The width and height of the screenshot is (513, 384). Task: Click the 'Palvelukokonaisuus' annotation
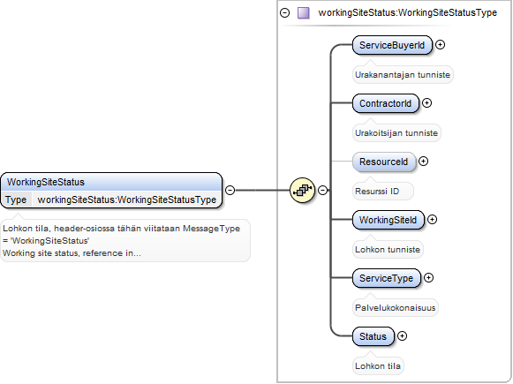(396, 307)
